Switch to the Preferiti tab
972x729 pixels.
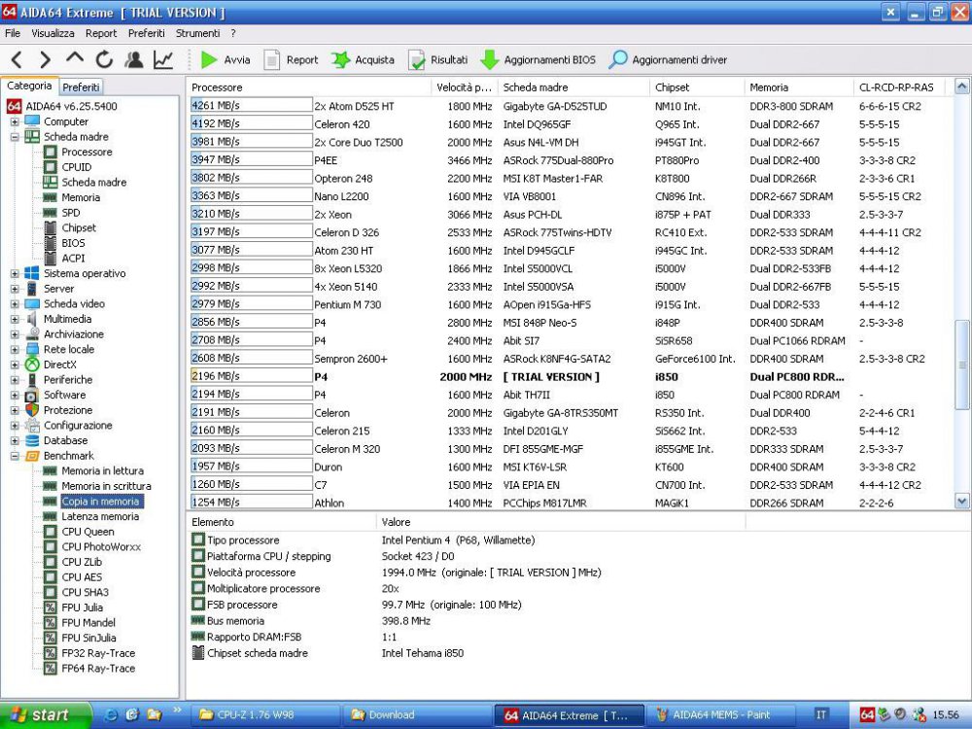(82, 87)
